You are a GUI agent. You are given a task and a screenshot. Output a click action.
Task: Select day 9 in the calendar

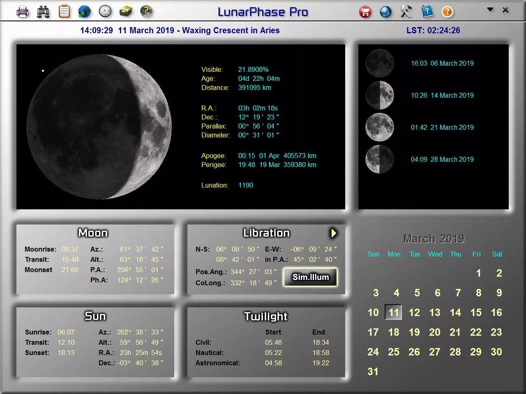click(x=499, y=293)
